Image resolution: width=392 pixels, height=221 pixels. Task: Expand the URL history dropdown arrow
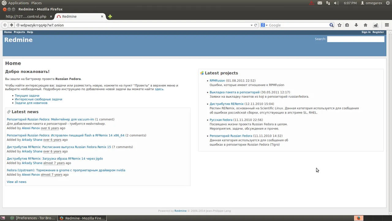251,25
